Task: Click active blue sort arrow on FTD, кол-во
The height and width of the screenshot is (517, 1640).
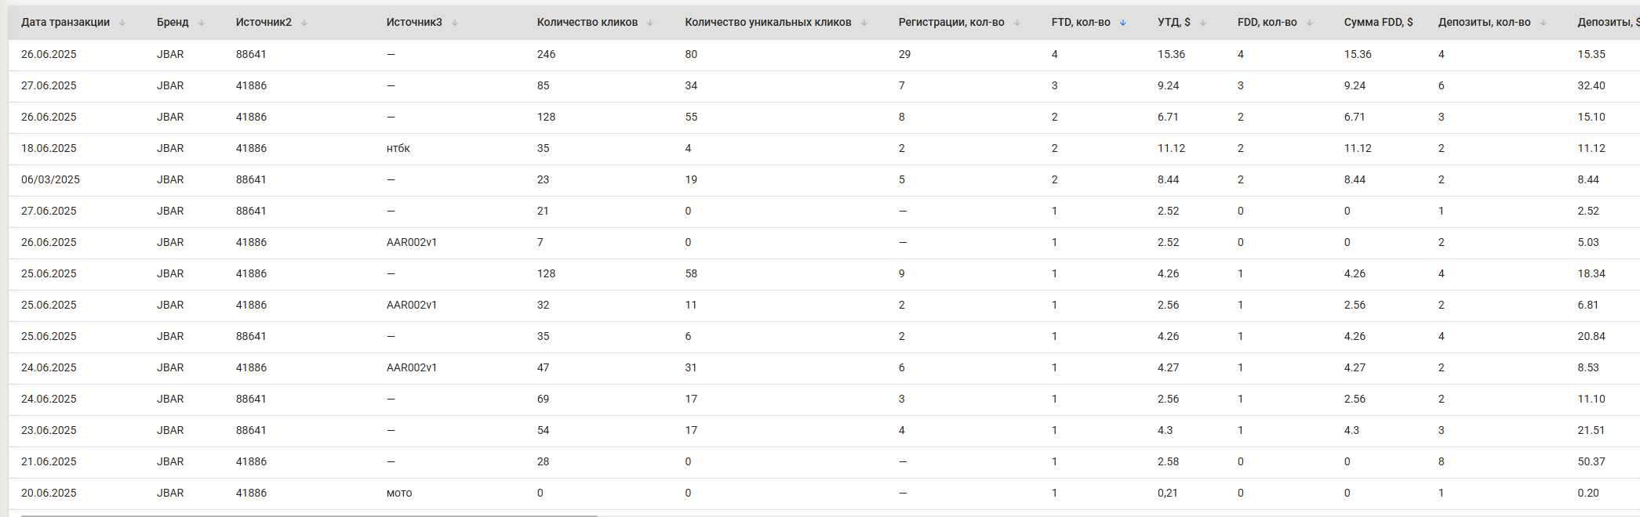Action: tap(1123, 23)
